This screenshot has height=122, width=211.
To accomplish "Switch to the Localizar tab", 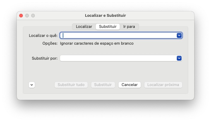I will [x=84, y=27].
